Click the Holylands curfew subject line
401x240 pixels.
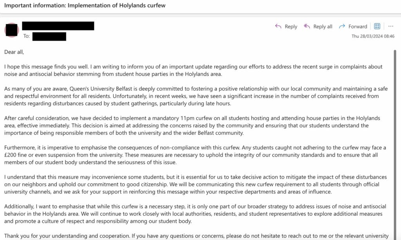pyautogui.click(x=85, y=5)
